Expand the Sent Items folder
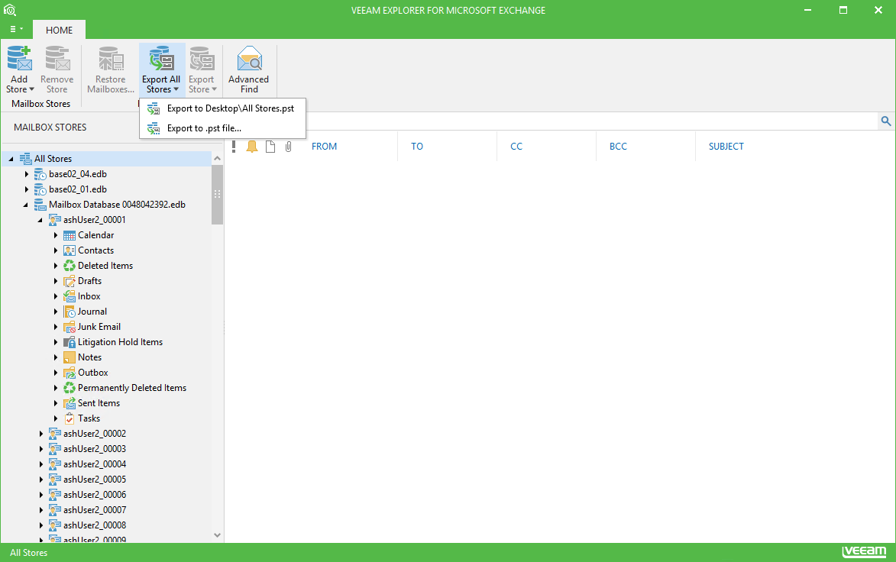This screenshot has height=562, width=896. [x=56, y=403]
